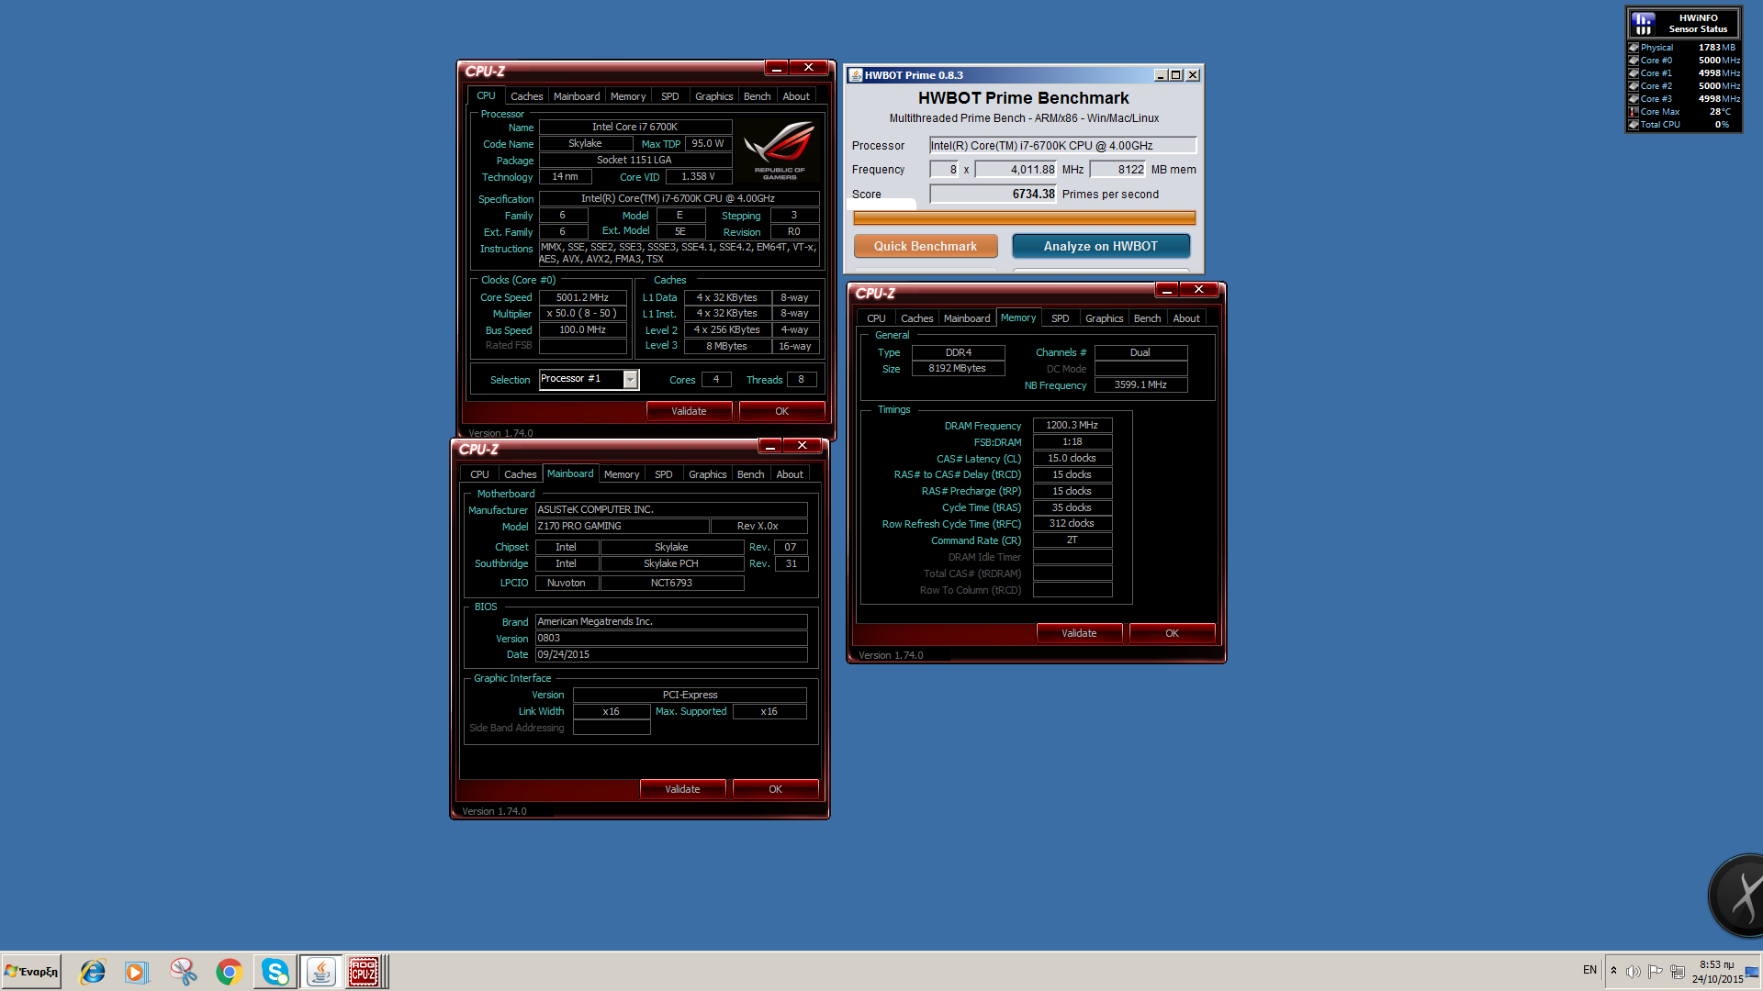This screenshot has width=1763, height=991.
Task: Open the volume control in the system tray
Action: (1634, 972)
